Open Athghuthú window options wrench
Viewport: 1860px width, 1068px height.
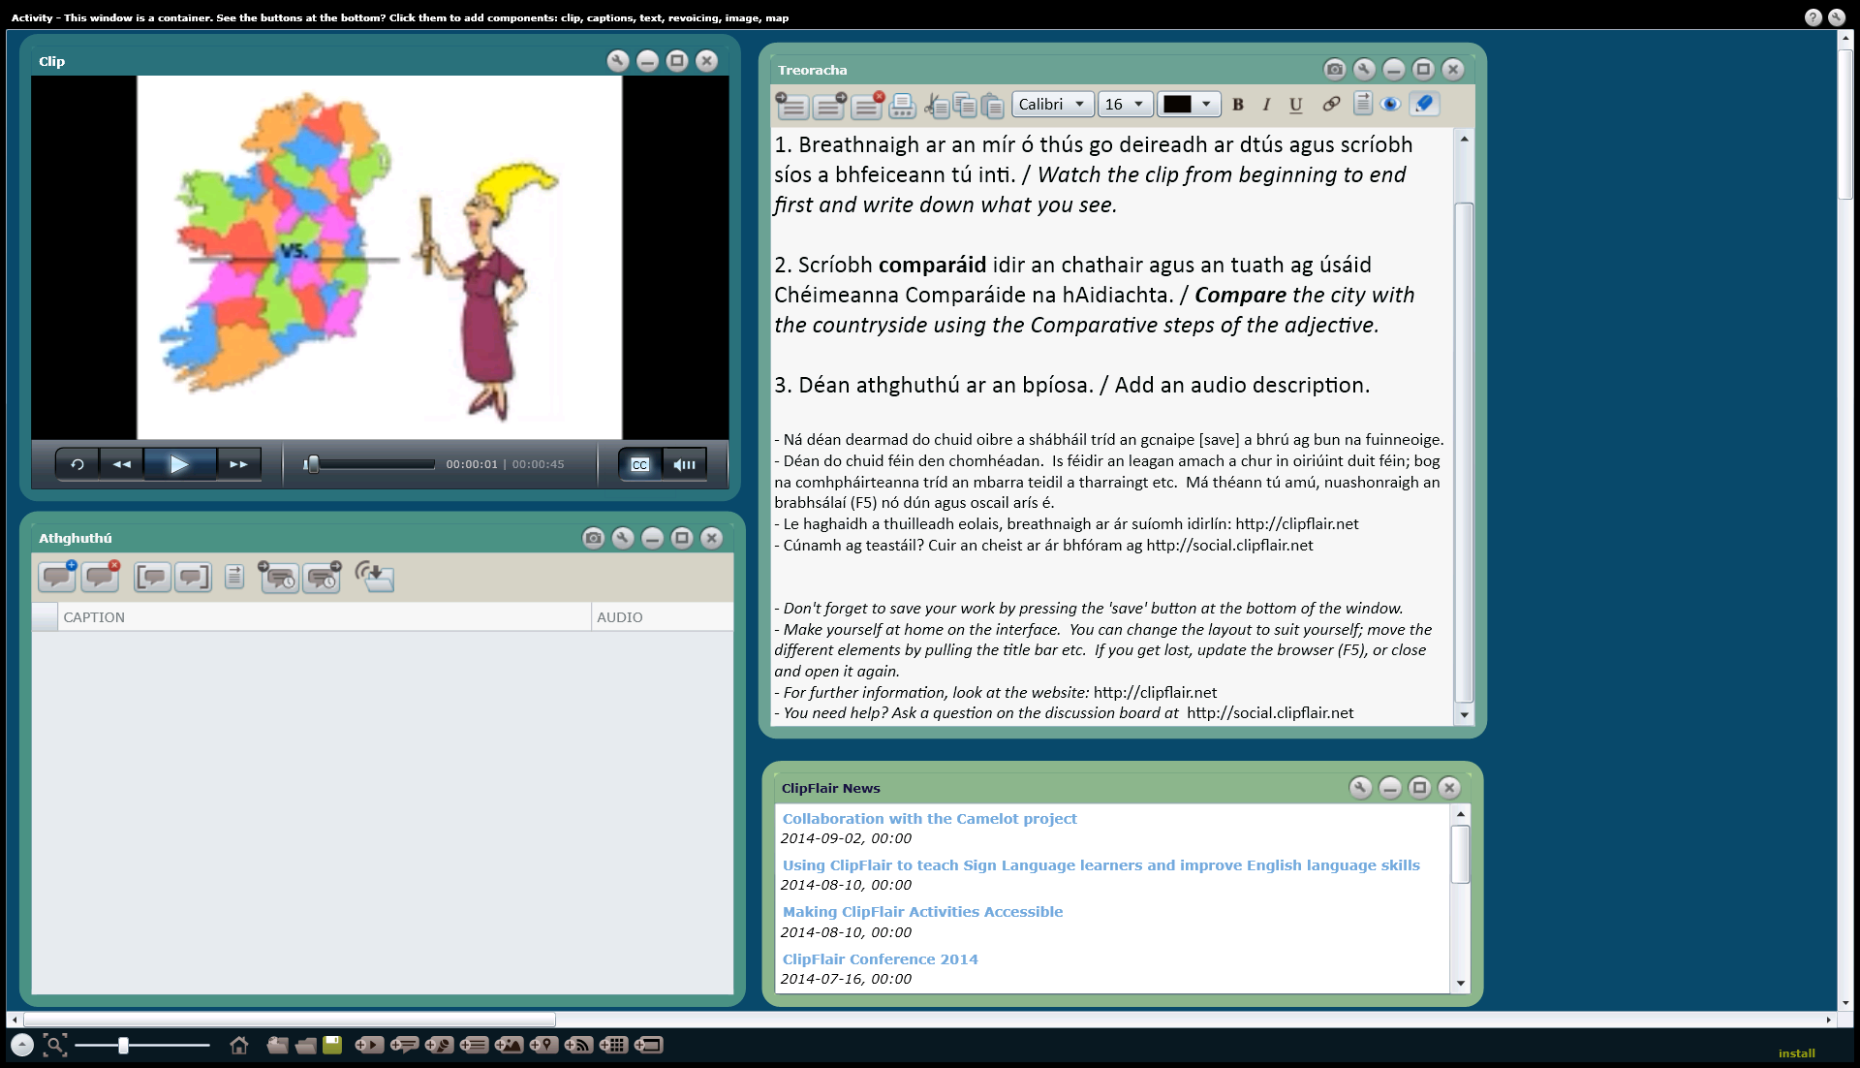(x=623, y=538)
